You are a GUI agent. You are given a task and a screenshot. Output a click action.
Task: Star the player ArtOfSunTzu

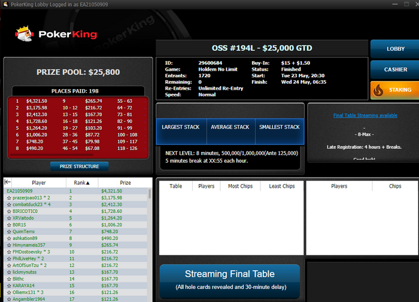9,266
